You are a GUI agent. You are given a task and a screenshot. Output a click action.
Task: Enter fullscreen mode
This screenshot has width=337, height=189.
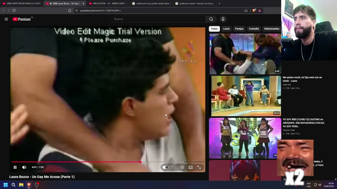pos(199,167)
